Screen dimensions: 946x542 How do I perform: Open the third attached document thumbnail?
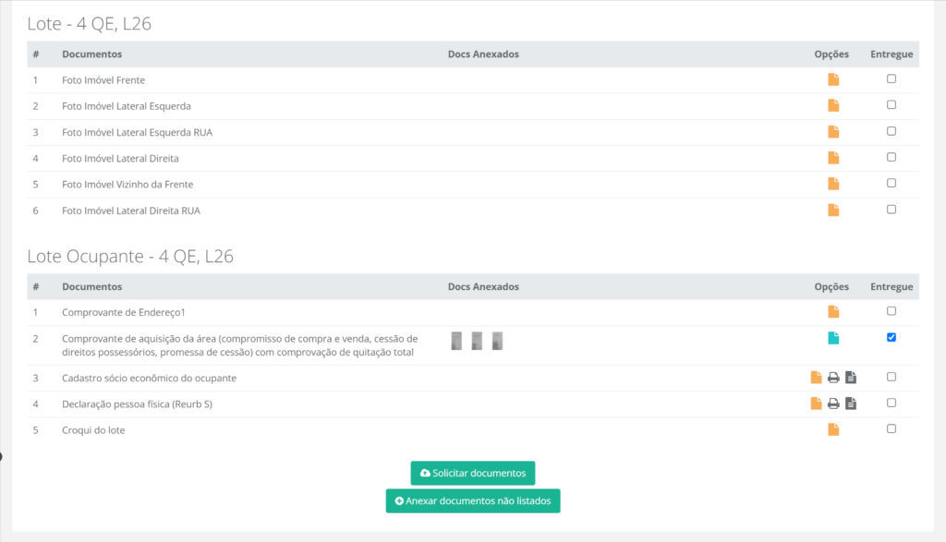click(x=497, y=341)
